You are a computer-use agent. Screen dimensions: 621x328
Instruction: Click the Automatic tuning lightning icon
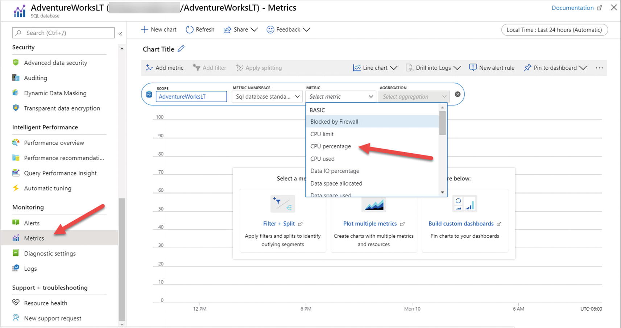(x=16, y=188)
